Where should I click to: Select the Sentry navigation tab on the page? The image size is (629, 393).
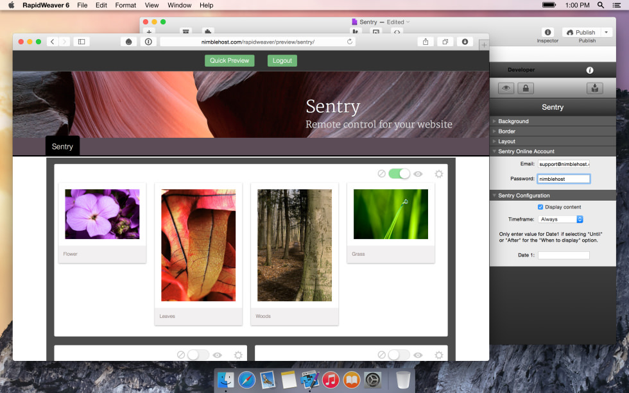pos(62,146)
